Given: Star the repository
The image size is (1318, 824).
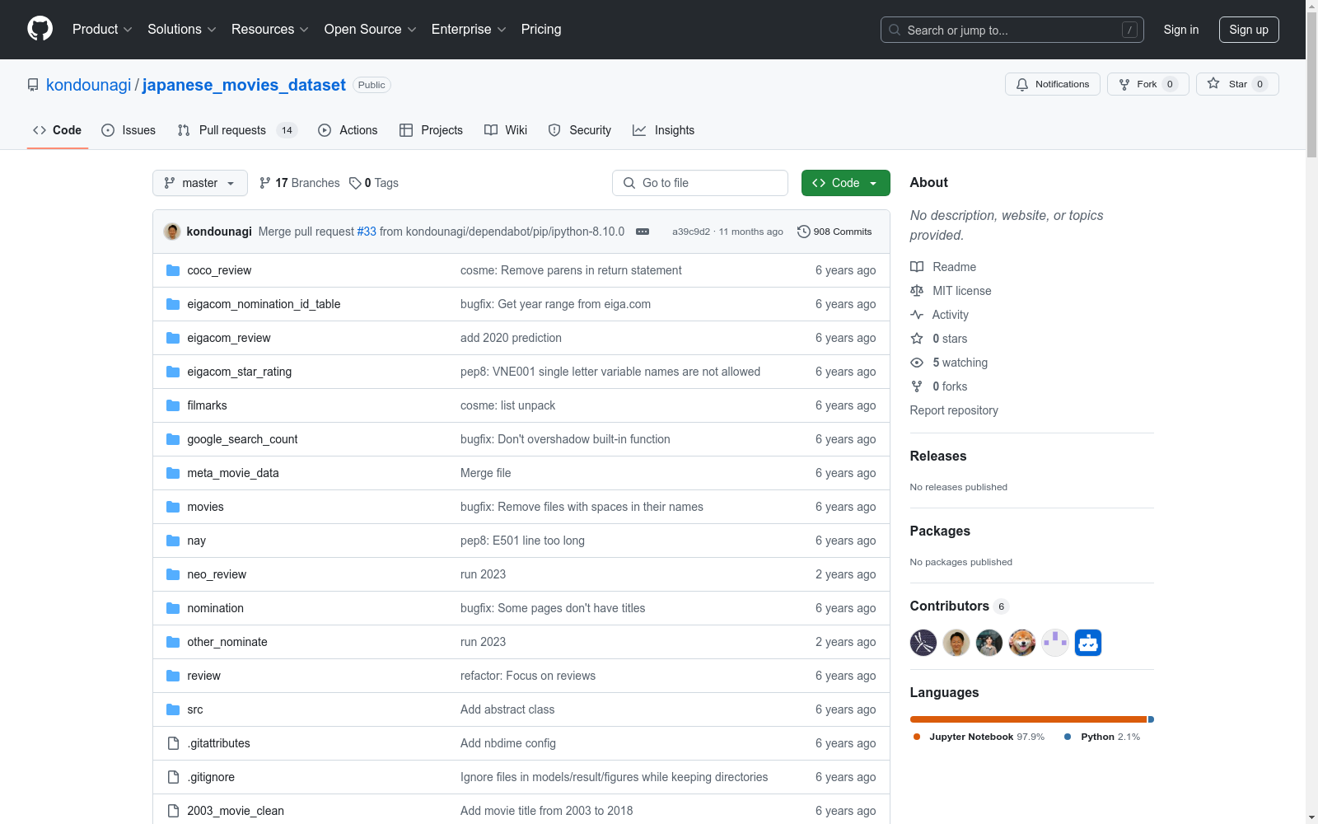Looking at the screenshot, I should coord(1237,84).
